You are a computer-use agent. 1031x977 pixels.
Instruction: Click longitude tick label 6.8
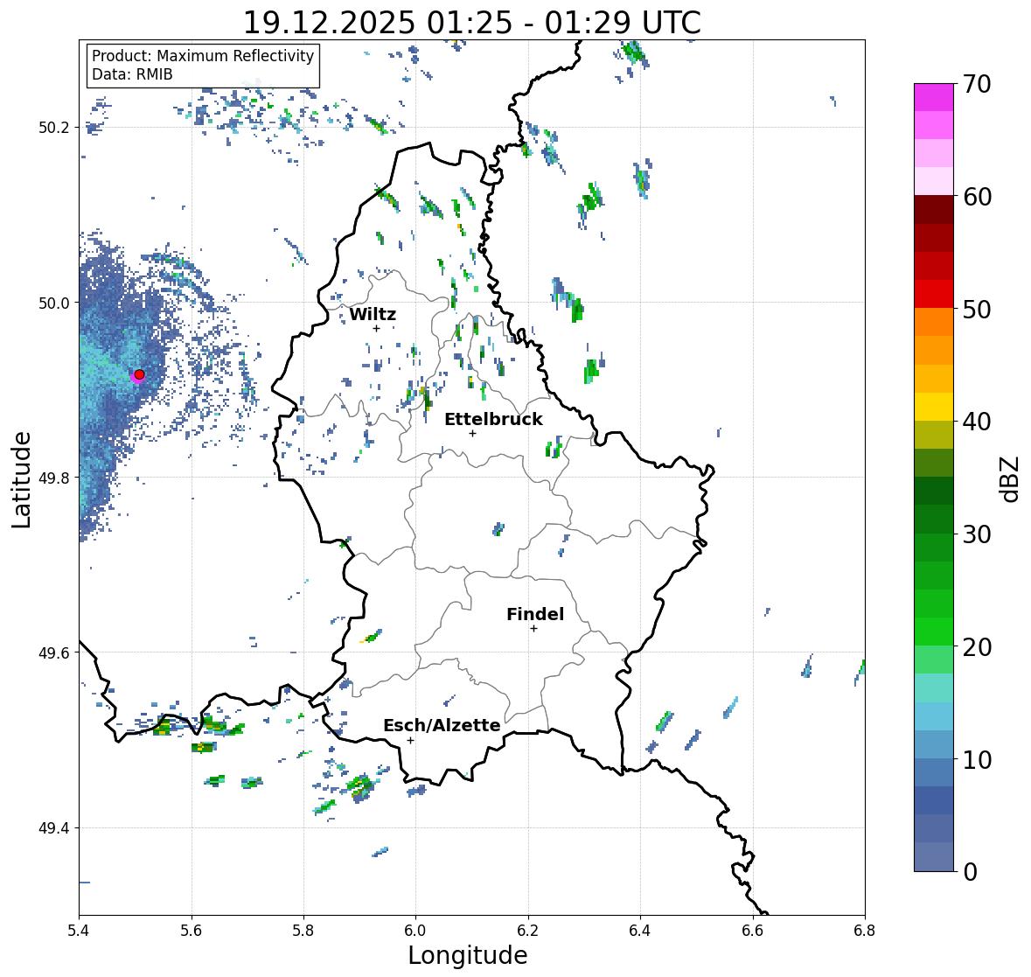(x=865, y=930)
